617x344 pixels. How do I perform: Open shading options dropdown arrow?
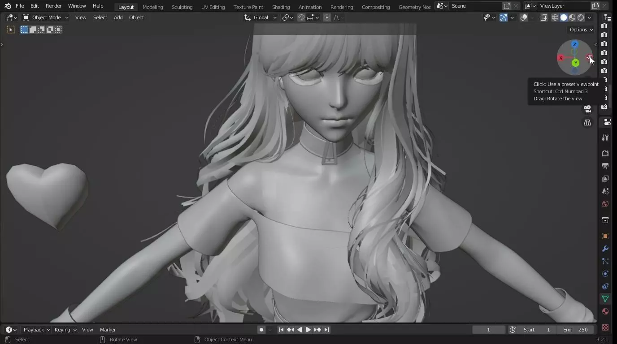point(590,17)
